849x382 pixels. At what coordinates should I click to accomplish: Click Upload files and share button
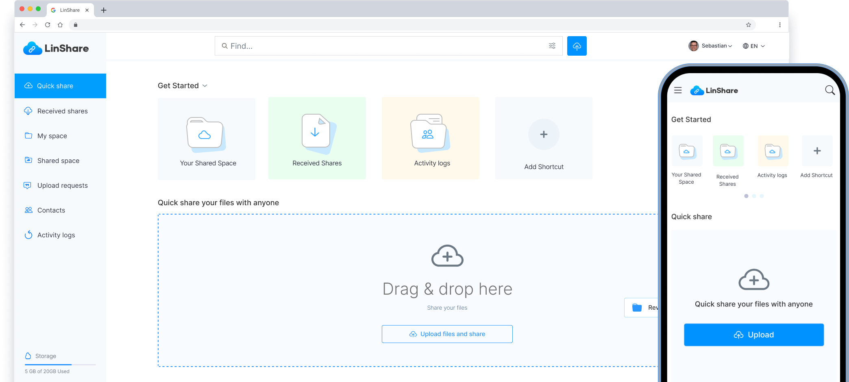[447, 334]
